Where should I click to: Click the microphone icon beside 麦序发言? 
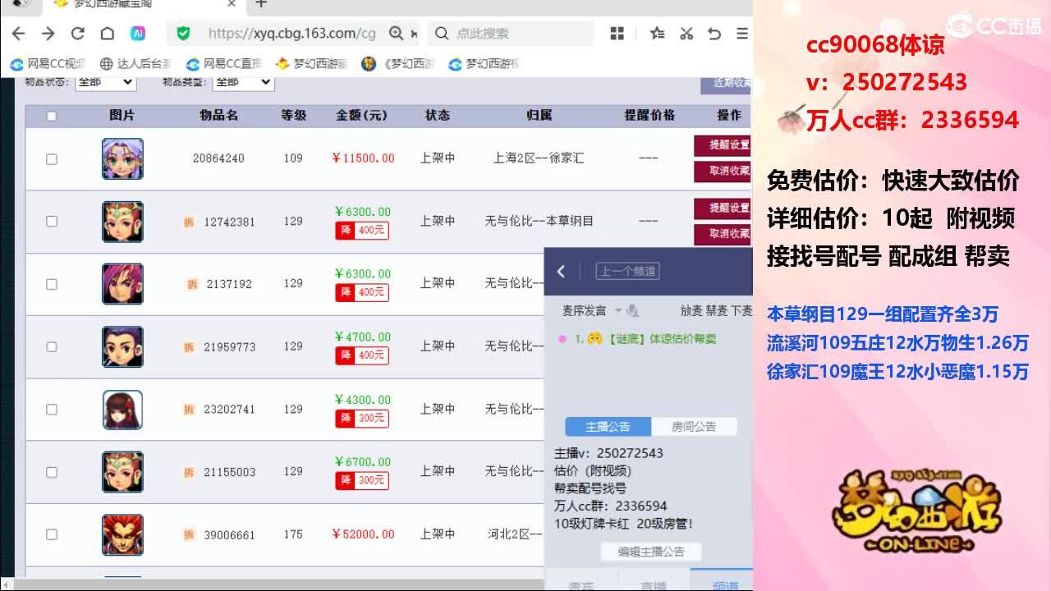click(x=633, y=311)
